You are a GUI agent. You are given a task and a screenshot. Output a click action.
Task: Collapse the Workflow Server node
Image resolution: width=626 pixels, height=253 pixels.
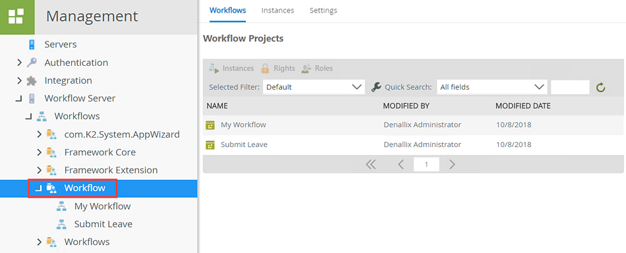point(18,99)
